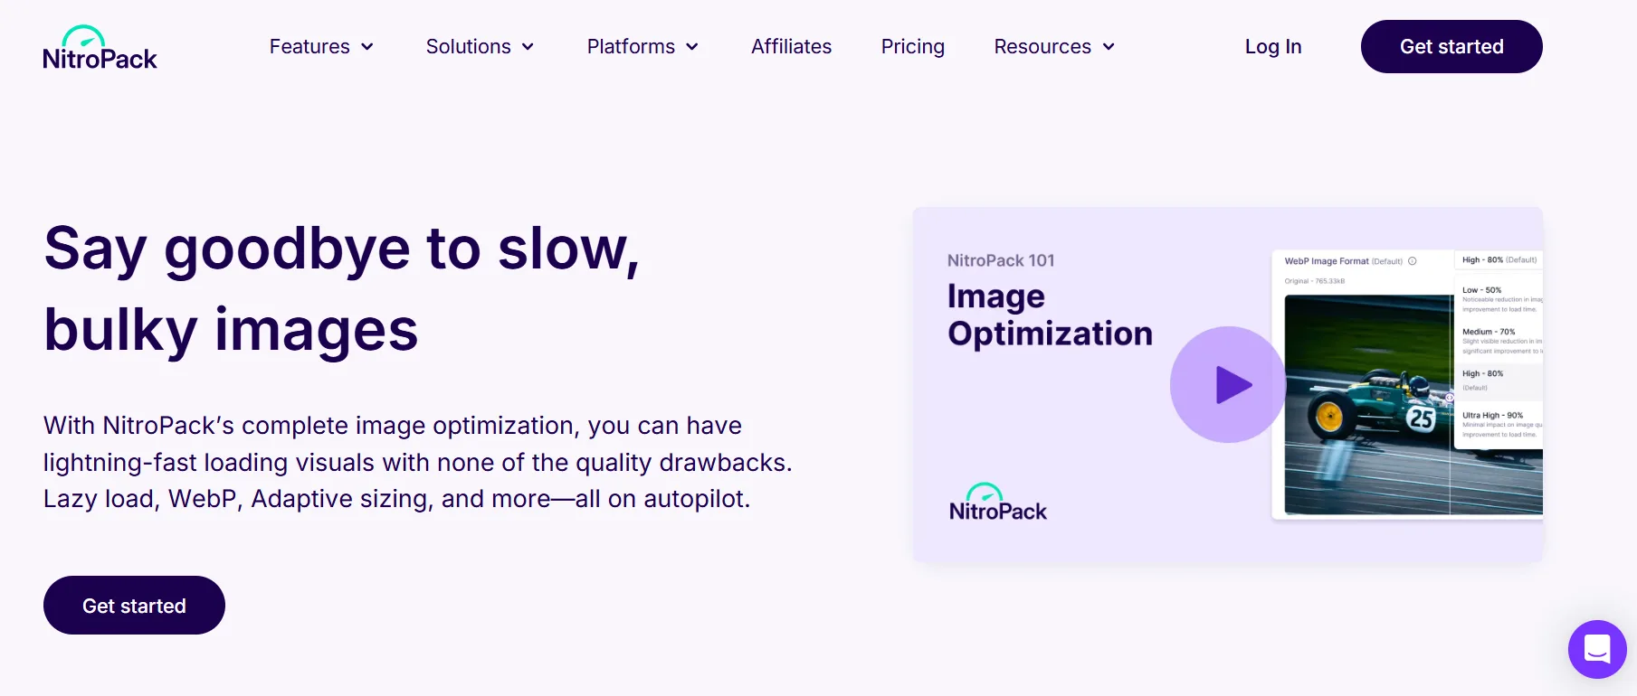Click 'WebP Image Format' label in preview
Screen dimensions: 1637x696
pyautogui.click(x=1327, y=261)
